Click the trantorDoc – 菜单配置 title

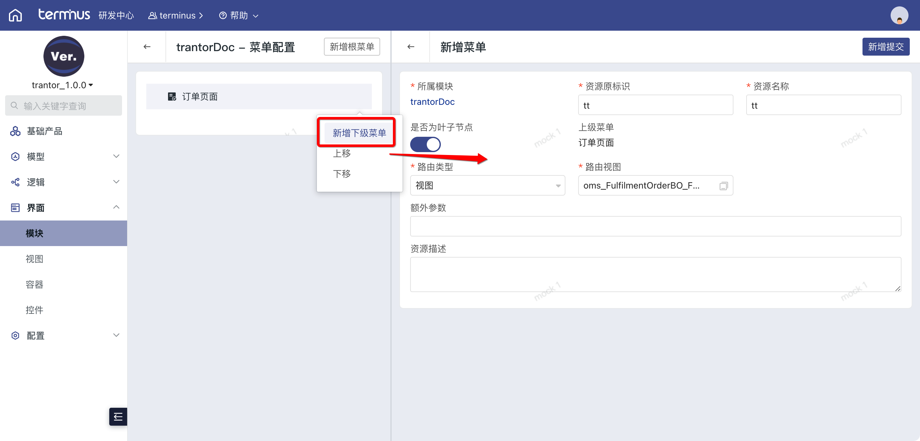coord(236,47)
